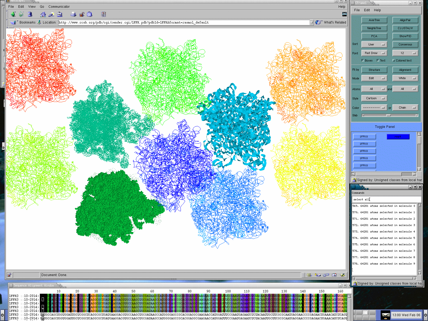The height and width of the screenshot is (321, 428).
Task: Click the Stop traffic light icon
Action: 104,14
